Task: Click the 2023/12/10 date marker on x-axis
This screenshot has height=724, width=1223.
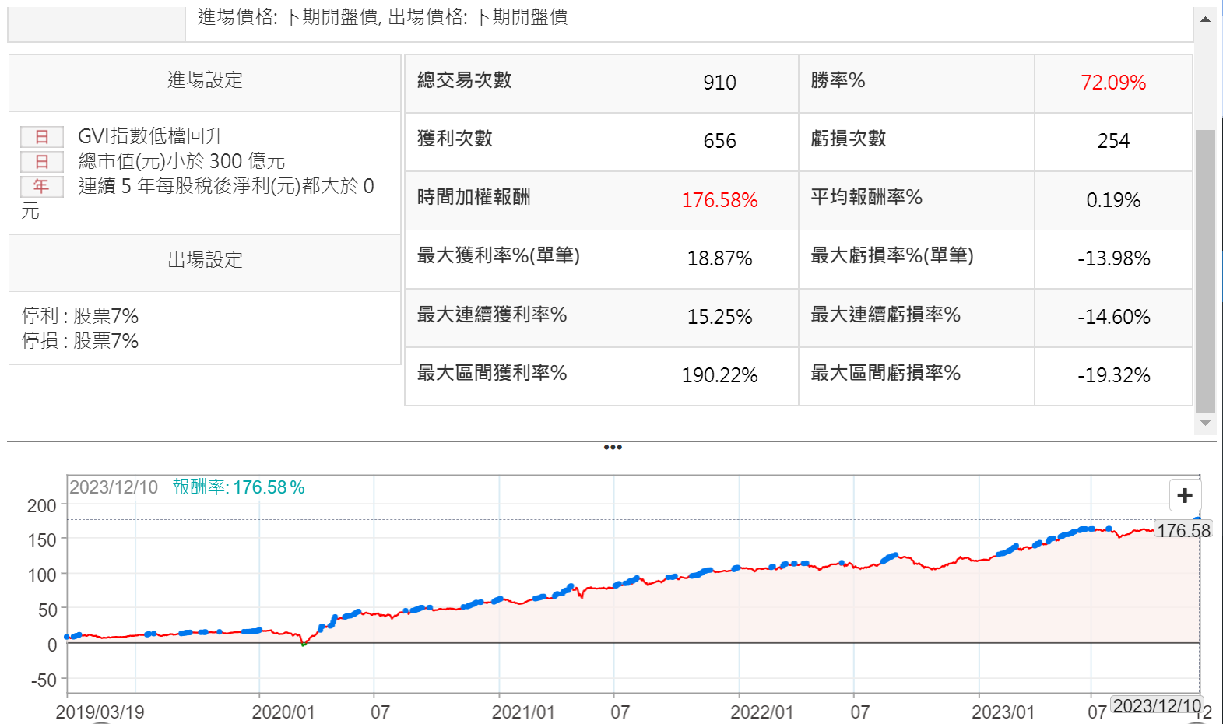Action: coord(1157,706)
